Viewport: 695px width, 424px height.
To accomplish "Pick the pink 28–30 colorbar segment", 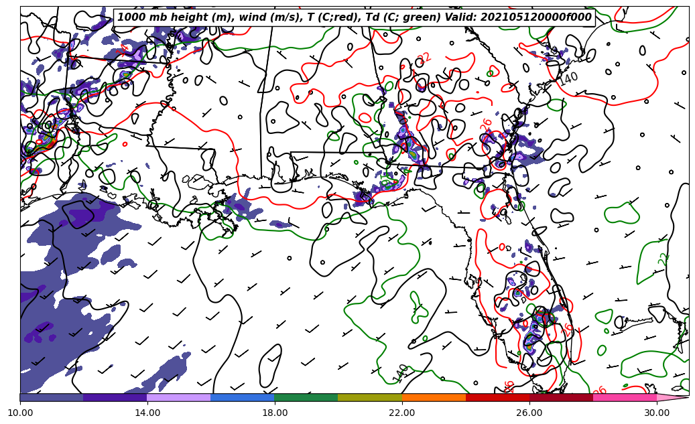I will click(x=625, y=397).
